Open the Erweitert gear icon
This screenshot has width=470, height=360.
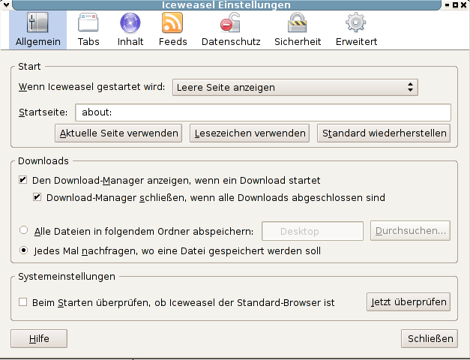coord(355,24)
